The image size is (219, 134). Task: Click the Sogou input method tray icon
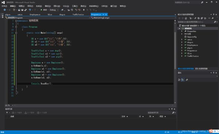coord(211,131)
